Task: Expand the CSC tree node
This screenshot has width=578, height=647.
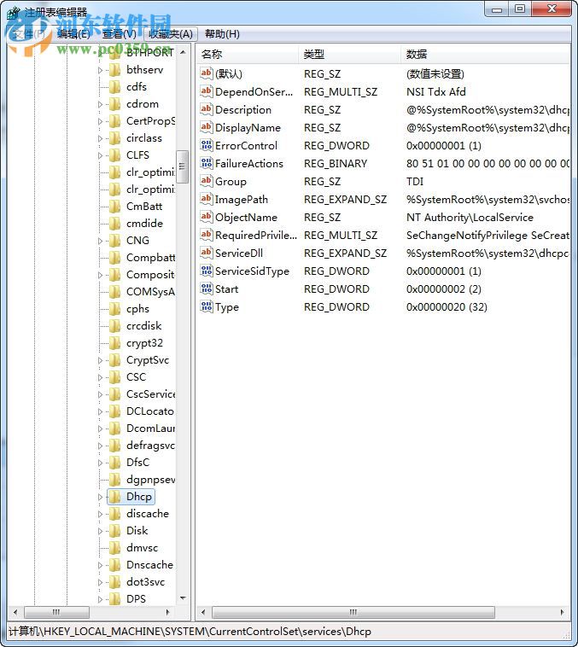Action: pos(101,377)
